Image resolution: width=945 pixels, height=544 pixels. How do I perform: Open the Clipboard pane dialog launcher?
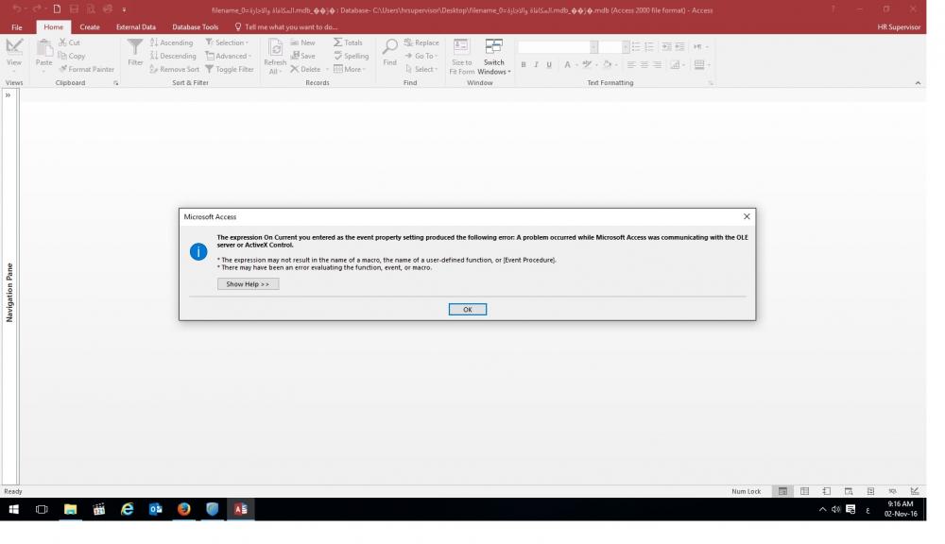pyautogui.click(x=115, y=83)
